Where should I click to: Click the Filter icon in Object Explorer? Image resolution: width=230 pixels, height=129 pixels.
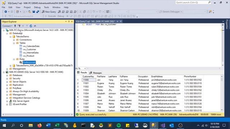(27, 26)
